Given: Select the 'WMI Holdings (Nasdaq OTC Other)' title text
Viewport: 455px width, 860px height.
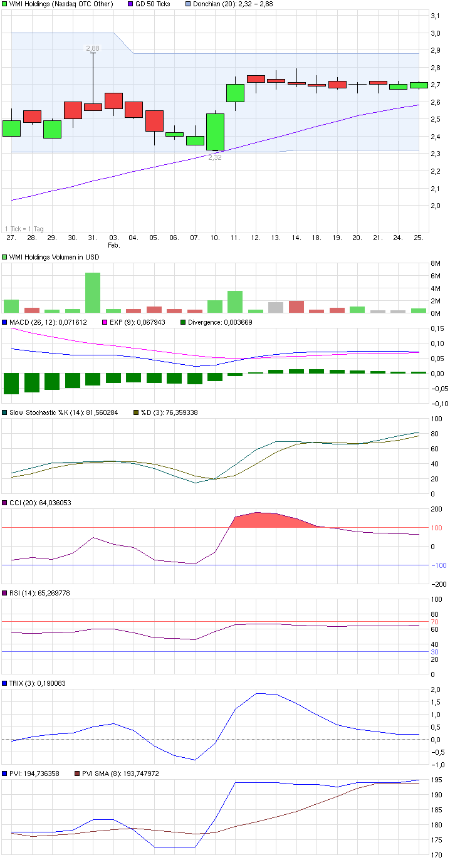Looking at the screenshot, I should 61,4.
